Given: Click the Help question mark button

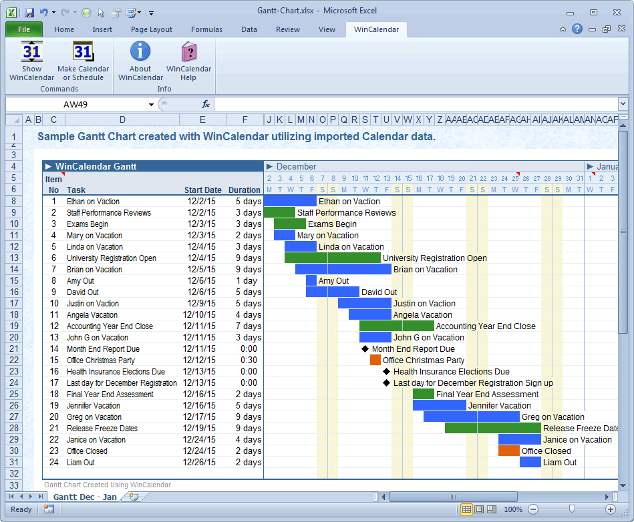Looking at the screenshot, I should [576, 29].
